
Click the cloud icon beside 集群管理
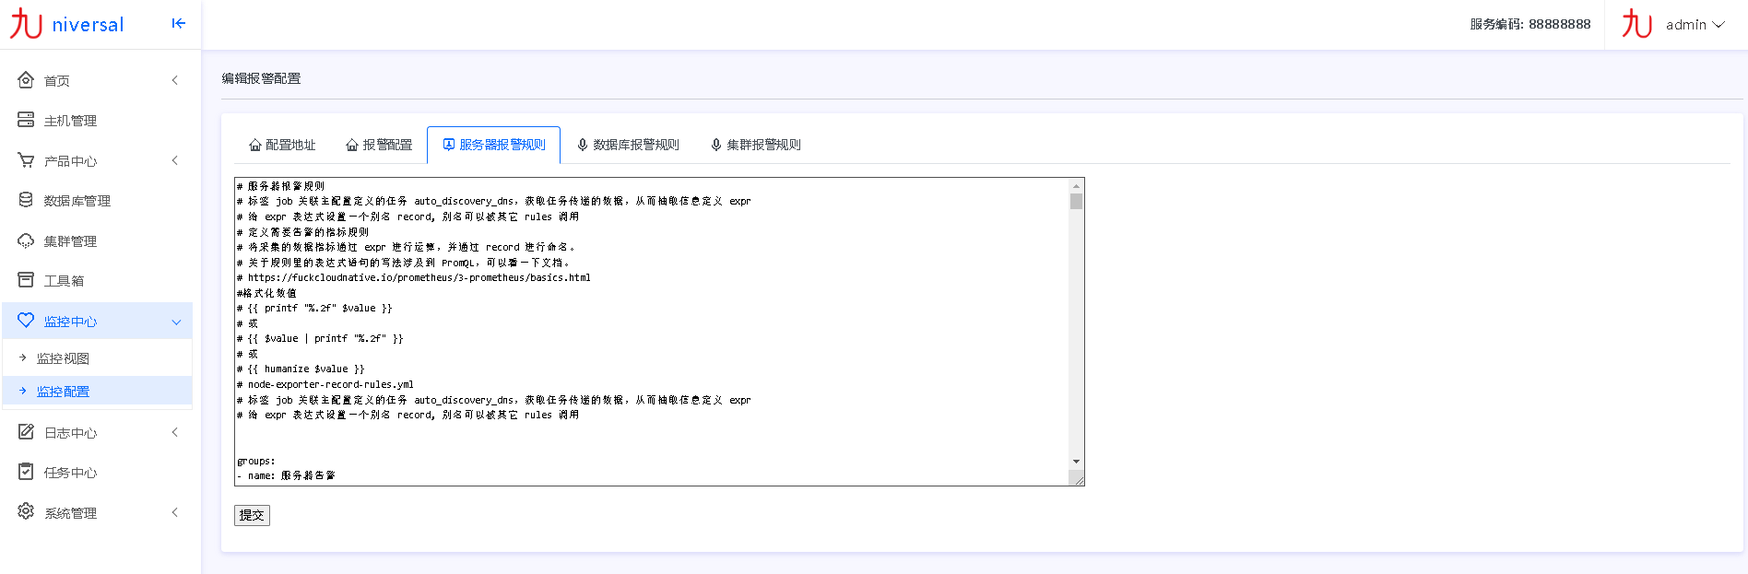click(26, 240)
